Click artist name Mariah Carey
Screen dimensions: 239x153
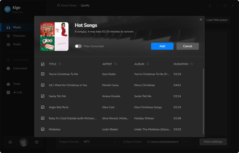(x=110, y=85)
